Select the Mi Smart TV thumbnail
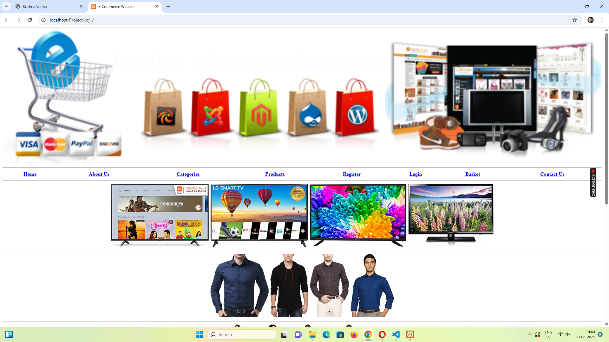Screen dimensions: 609x342 [160, 215]
